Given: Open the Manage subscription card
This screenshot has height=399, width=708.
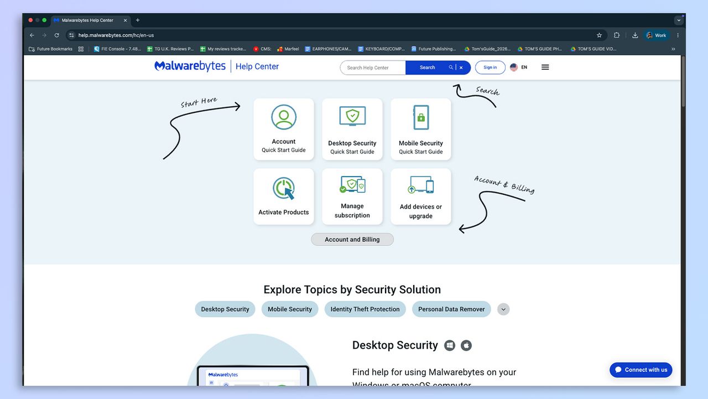Looking at the screenshot, I should (x=352, y=196).
